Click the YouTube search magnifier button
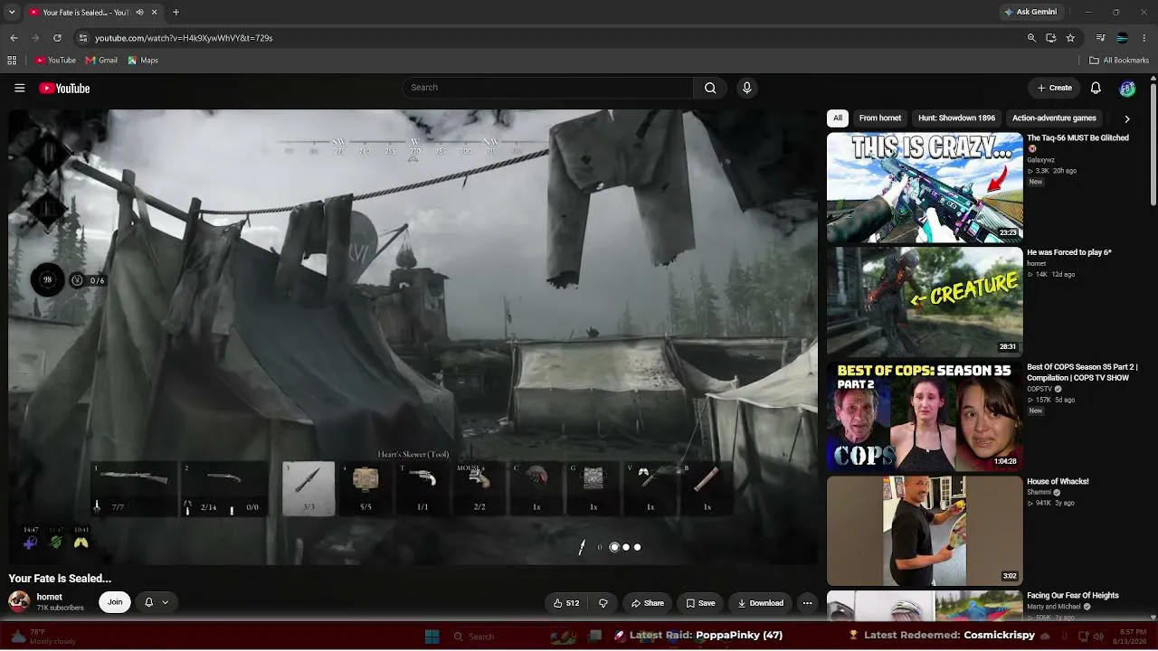 pos(710,88)
